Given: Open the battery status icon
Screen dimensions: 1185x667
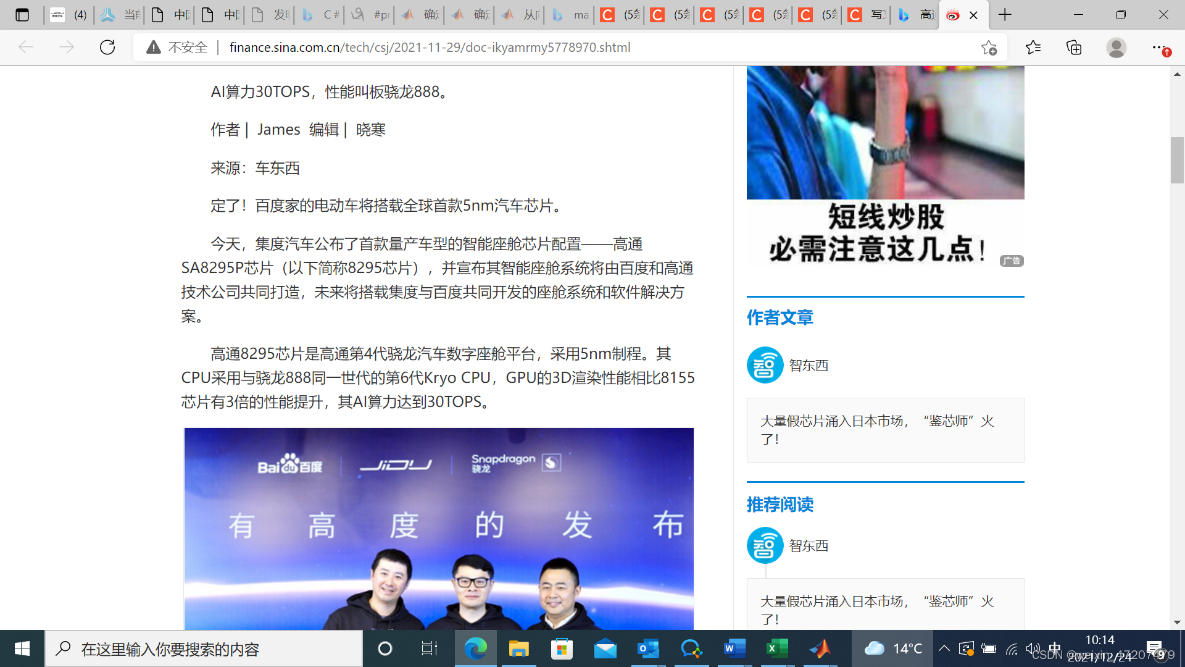Looking at the screenshot, I should [x=989, y=648].
